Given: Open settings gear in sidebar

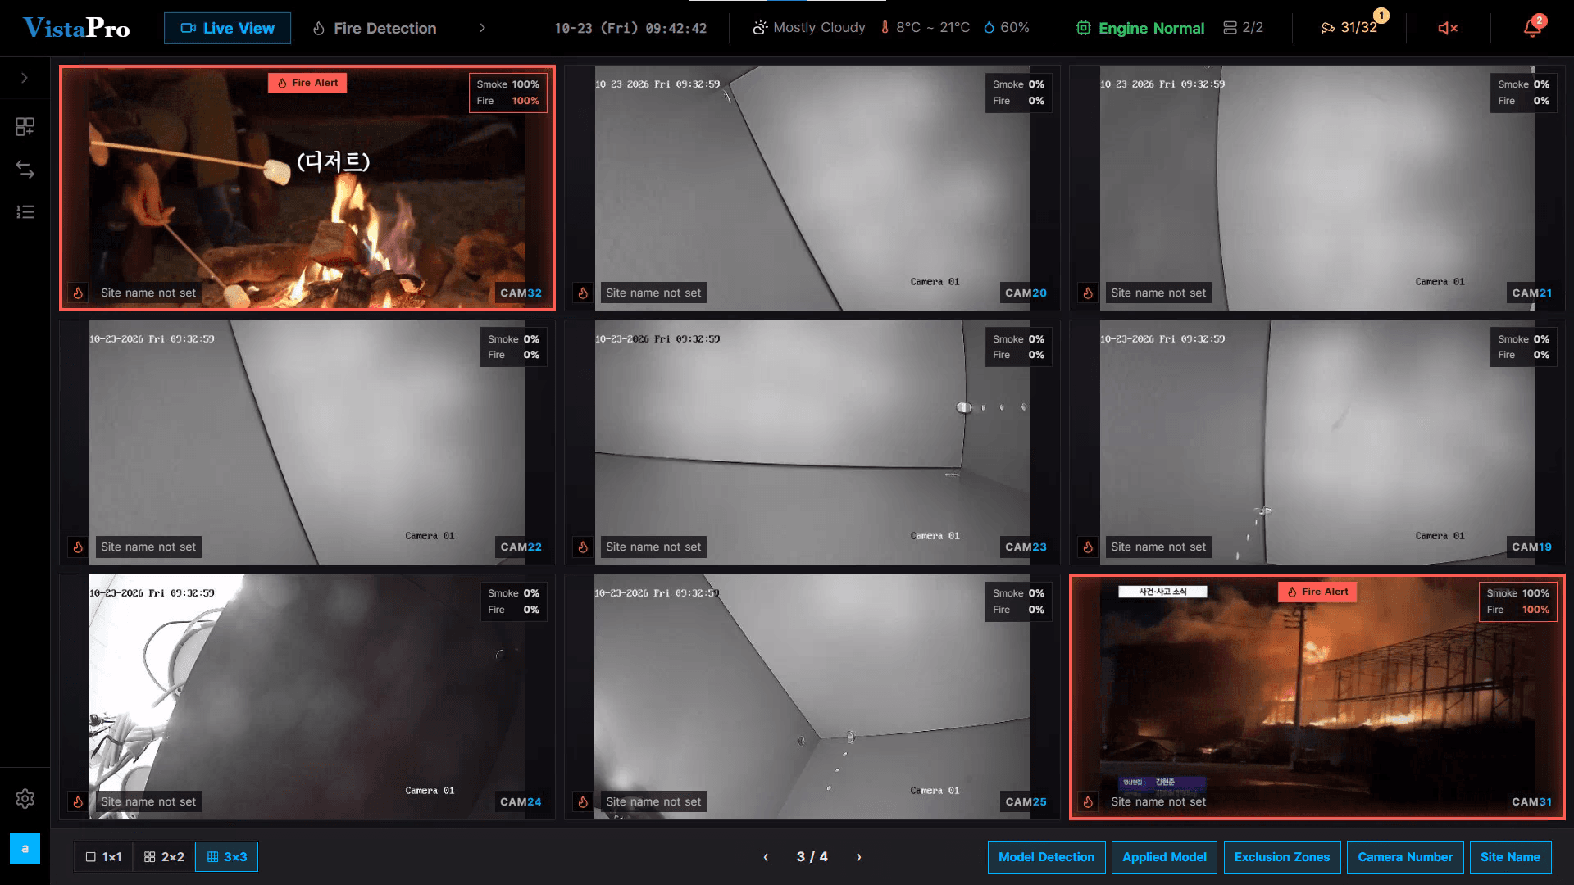Looking at the screenshot, I should coord(25,798).
